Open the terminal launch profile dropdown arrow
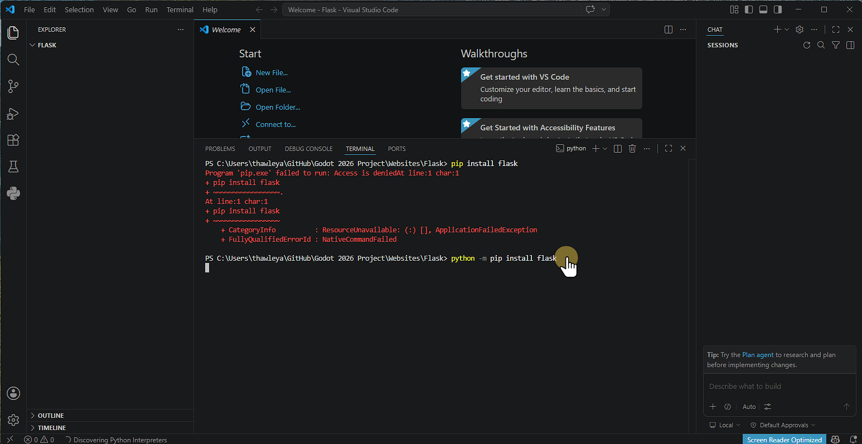The height and width of the screenshot is (444, 862). tap(605, 148)
